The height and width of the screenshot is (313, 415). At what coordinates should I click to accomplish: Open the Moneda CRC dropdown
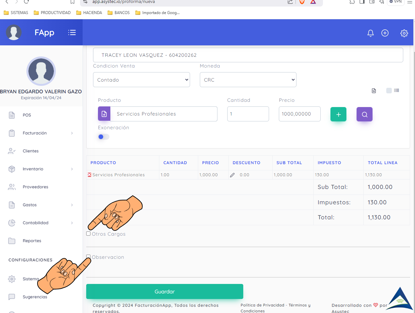click(248, 80)
